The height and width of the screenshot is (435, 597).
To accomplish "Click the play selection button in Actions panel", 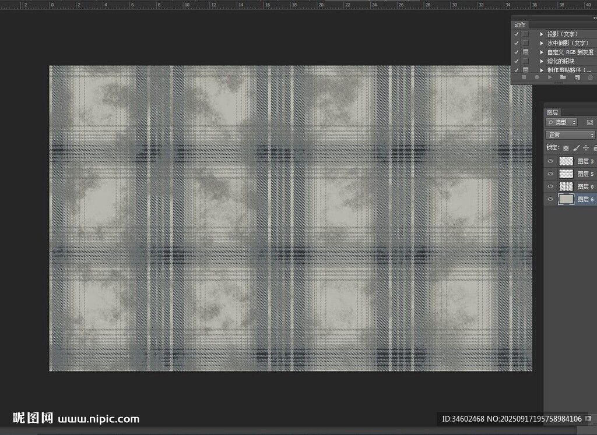I will coord(550,77).
